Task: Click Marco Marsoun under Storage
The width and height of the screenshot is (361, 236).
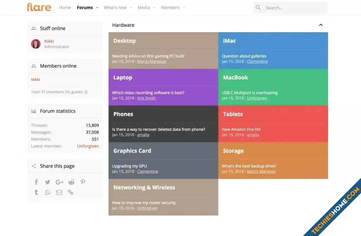Action: point(261,171)
